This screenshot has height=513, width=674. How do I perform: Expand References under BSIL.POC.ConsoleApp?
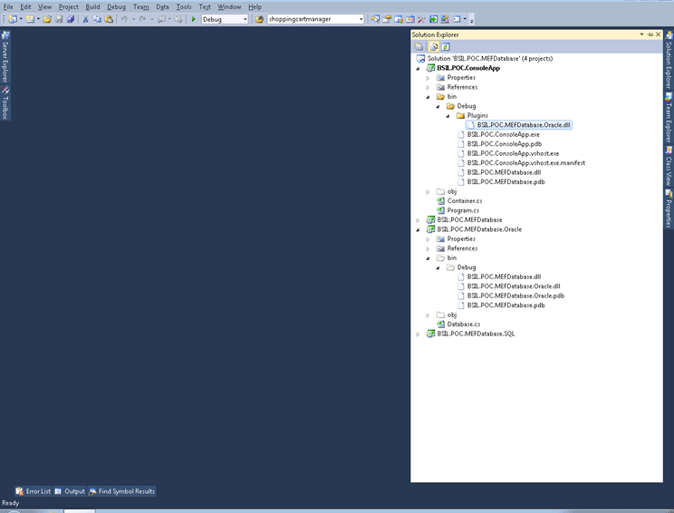point(428,87)
